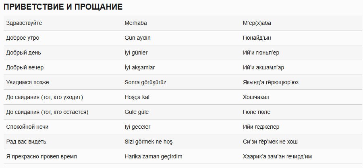Screen dimensions: 363x168
Task: Click the Здравствуйте cell
Action: pyautogui.click(x=24, y=23)
